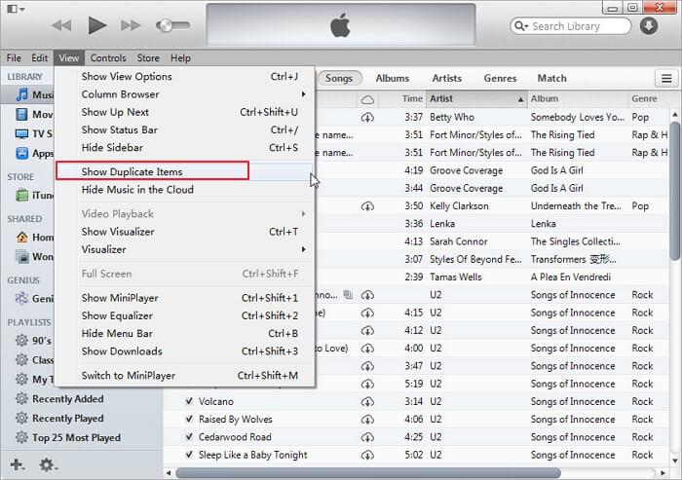Expand the Visualizer submenu
The height and width of the screenshot is (480, 682).
coord(185,249)
